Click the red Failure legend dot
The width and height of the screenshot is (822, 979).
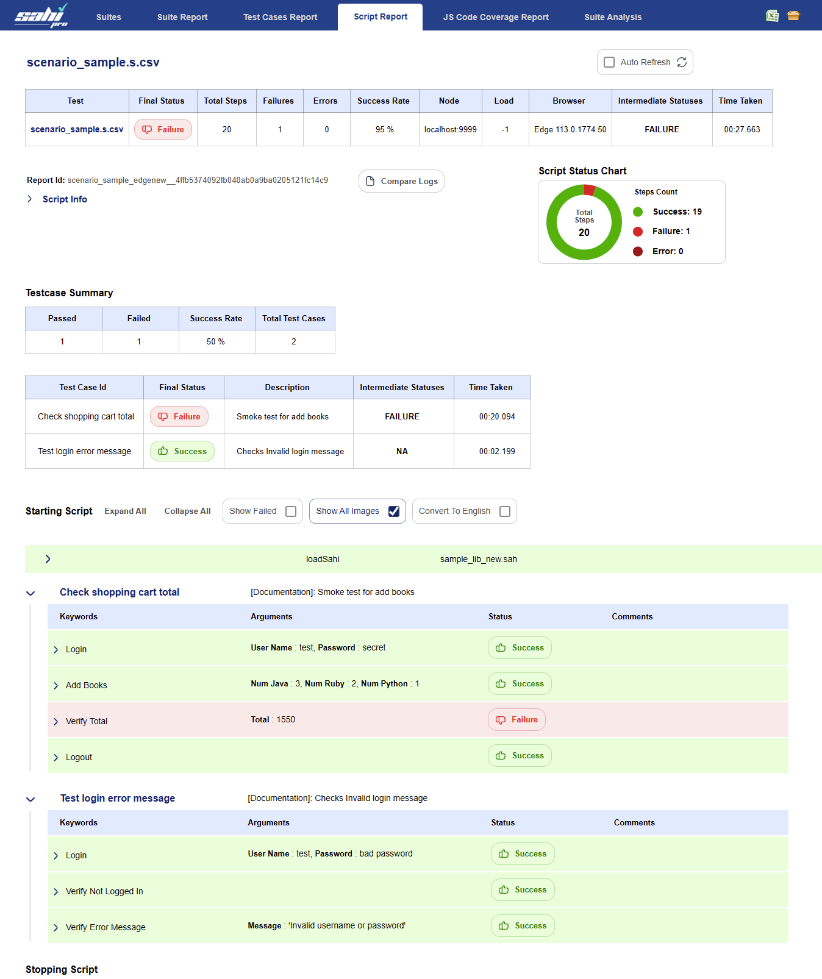638,232
